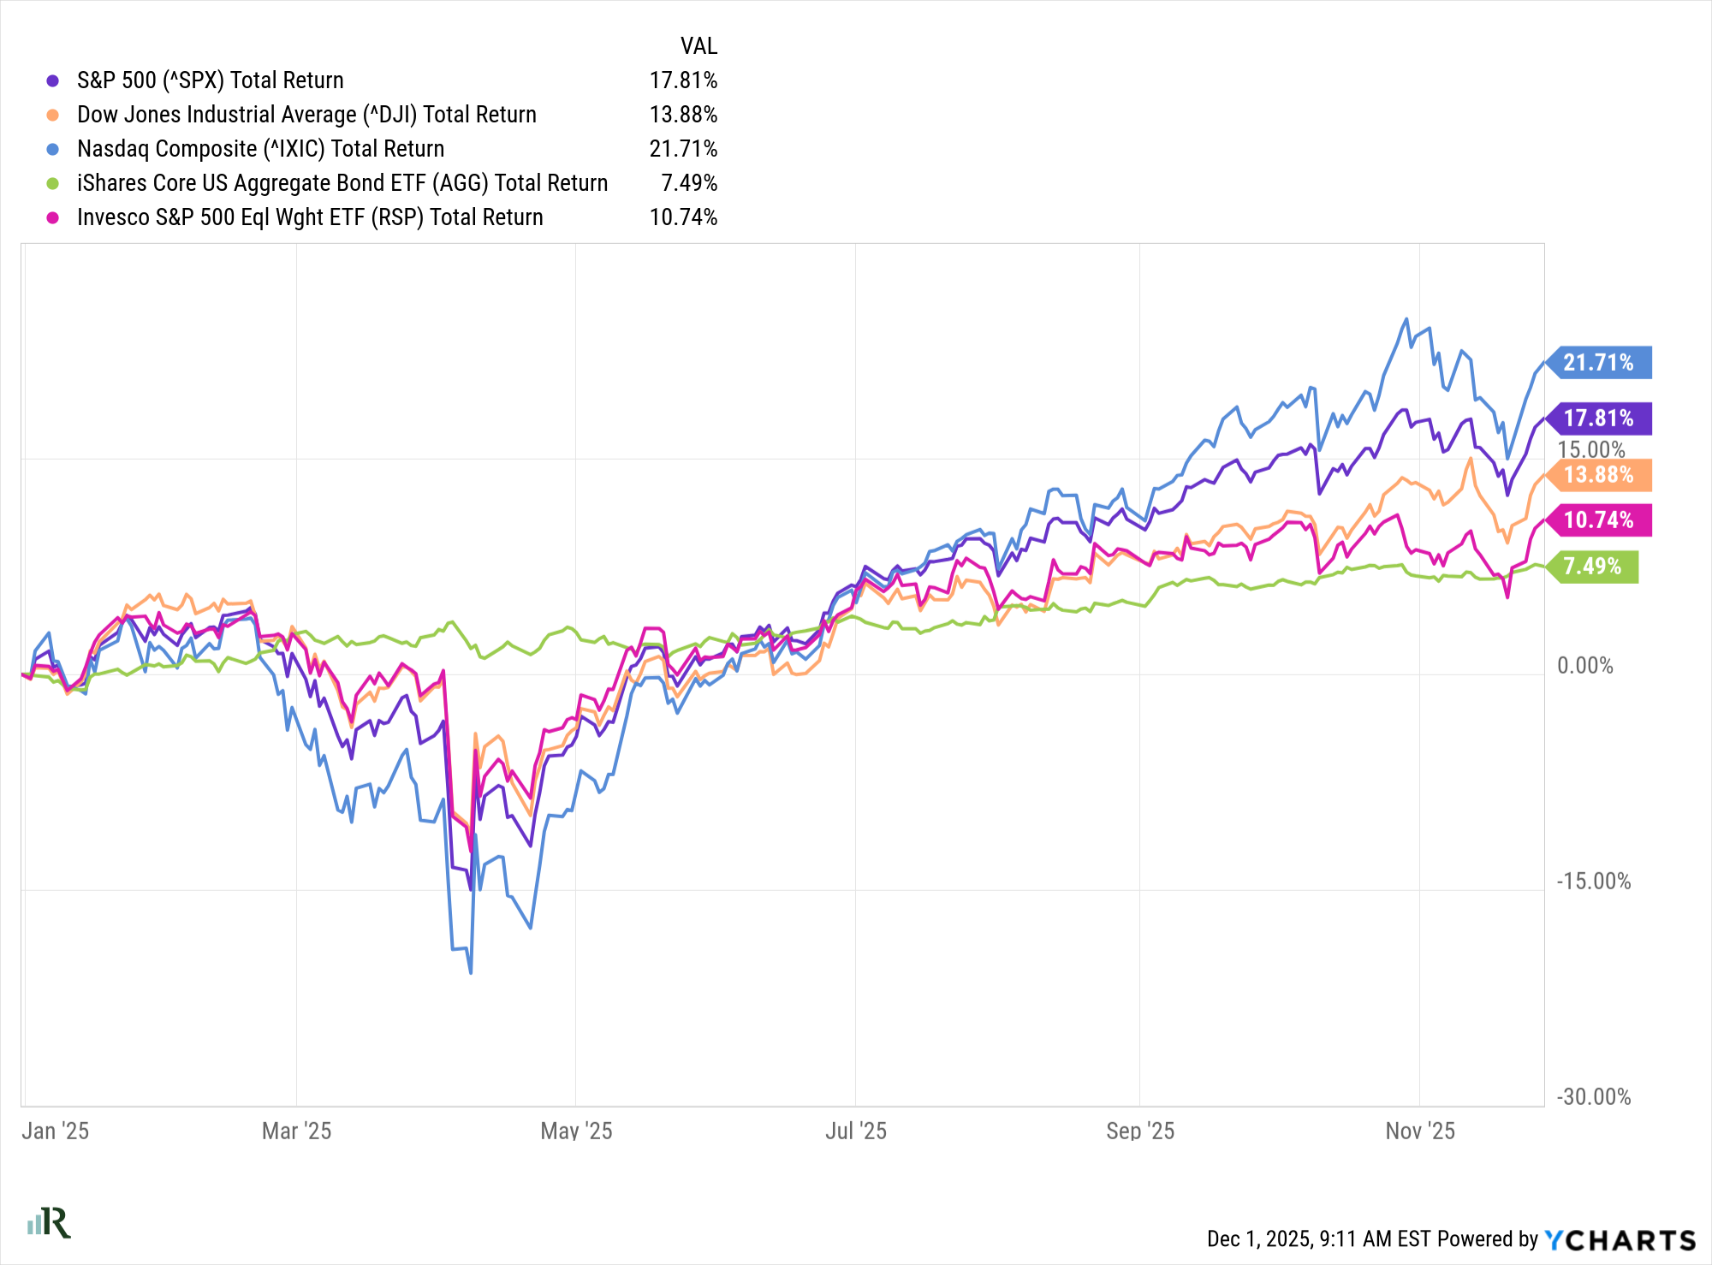Click the -15.00% y-axis label
The width and height of the screenshot is (1712, 1265).
[1593, 882]
